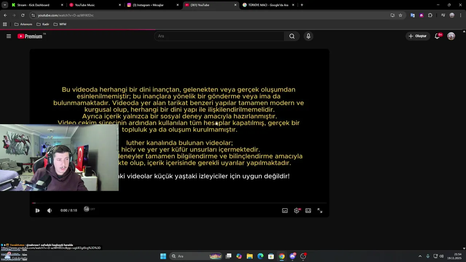Open the Windows Start menu

coord(163,256)
